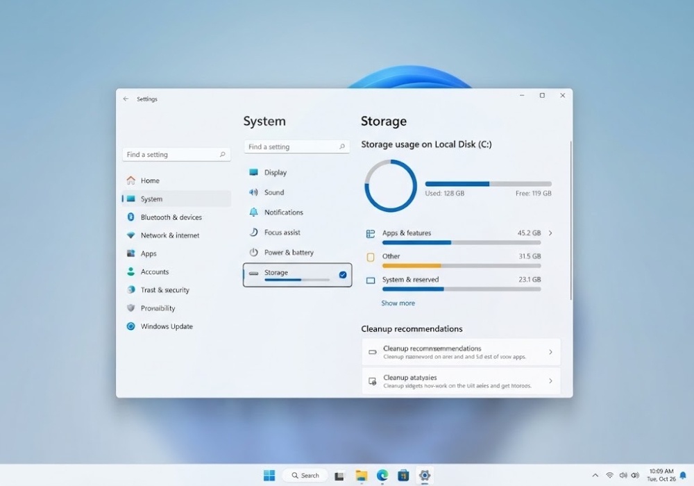Click the Focus assist moon icon
The image size is (694, 486).
click(x=253, y=232)
